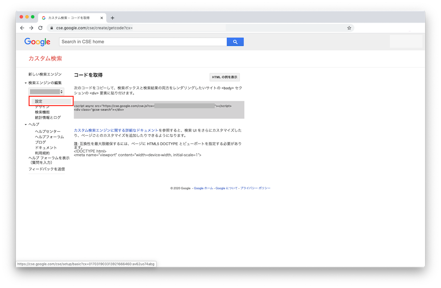Screen dimensions: 441x288
Task: Open 検索機能 in the sidebar
Action: tap(42, 112)
